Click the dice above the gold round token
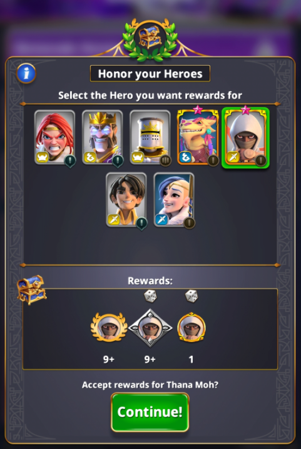 (191, 296)
